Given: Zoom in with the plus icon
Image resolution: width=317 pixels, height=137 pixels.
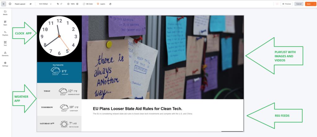Looking at the screenshot, I should pyautogui.click(x=77, y=4).
